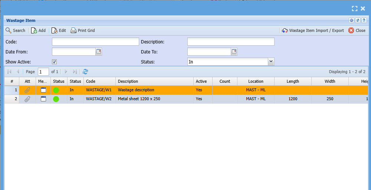
Task: Refresh the grid using paging refresh icon
Action: click(x=85, y=72)
